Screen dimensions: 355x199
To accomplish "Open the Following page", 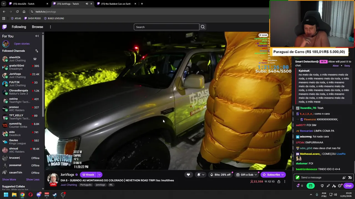I will (x=19, y=27).
